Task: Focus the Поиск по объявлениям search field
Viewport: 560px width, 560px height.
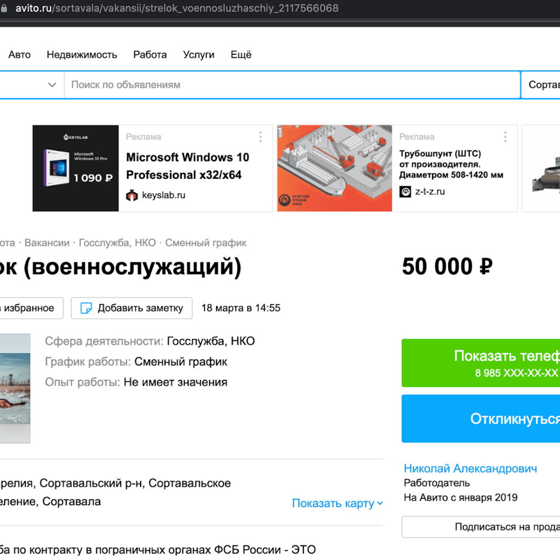Action: pyautogui.click(x=292, y=85)
